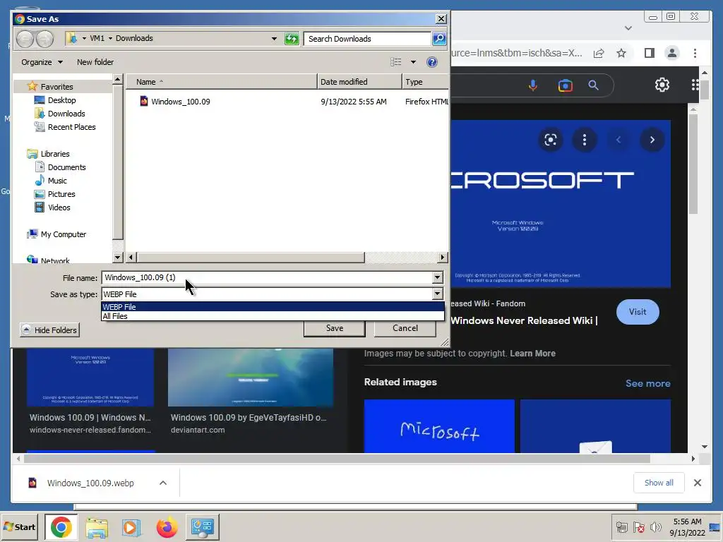Sort by the Name column header
The height and width of the screenshot is (542, 723).
(x=221, y=82)
